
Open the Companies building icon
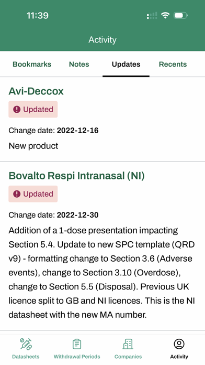click(128, 344)
